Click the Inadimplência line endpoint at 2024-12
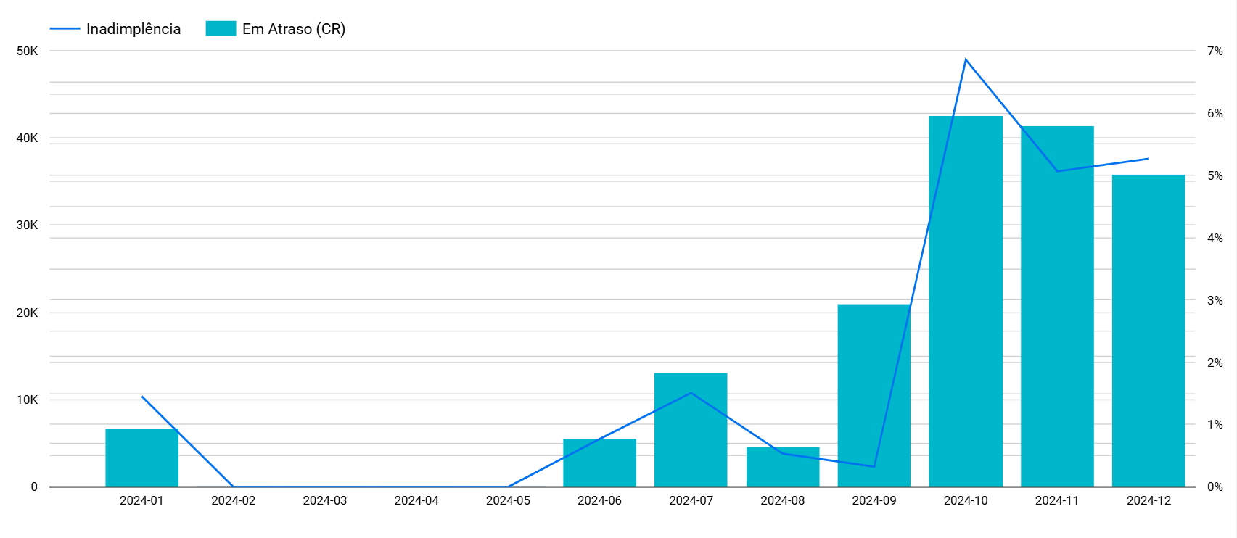This screenshot has width=1237, height=538. [x=1148, y=159]
